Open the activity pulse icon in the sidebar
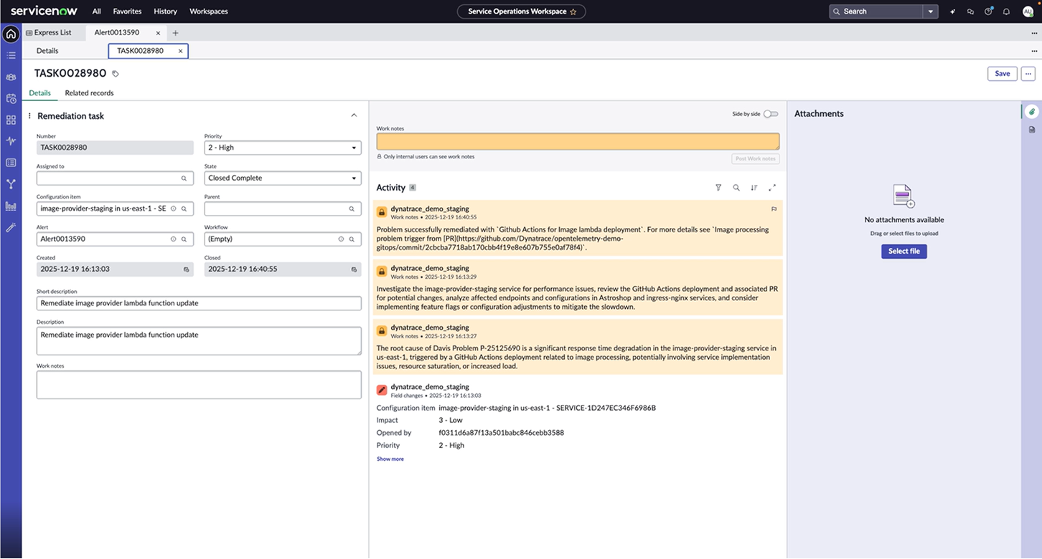This screenshot has height=559, width=1042. (x=10, y=140)
